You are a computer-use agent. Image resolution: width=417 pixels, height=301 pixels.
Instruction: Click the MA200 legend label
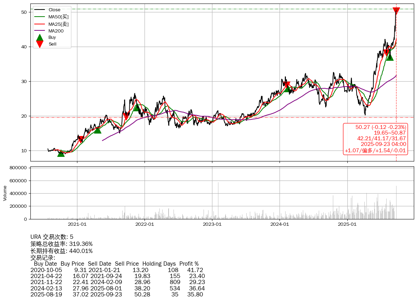click(56, 31)
